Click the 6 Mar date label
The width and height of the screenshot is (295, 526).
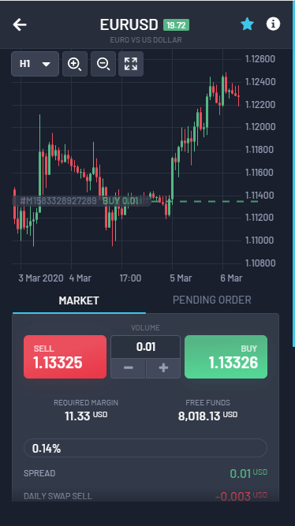point(231,278)
